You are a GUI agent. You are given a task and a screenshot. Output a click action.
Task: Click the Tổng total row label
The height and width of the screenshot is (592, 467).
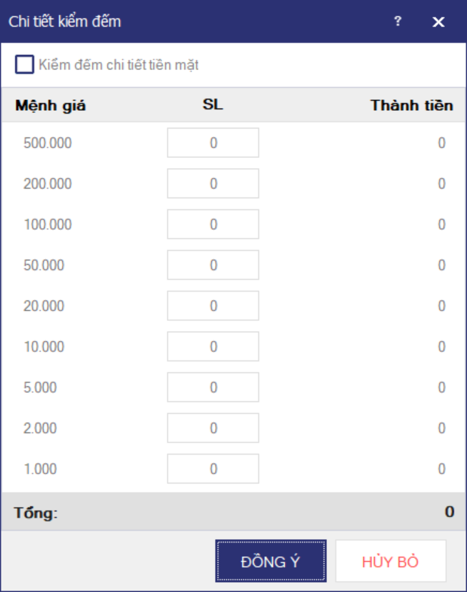click(x=36, y=513)
